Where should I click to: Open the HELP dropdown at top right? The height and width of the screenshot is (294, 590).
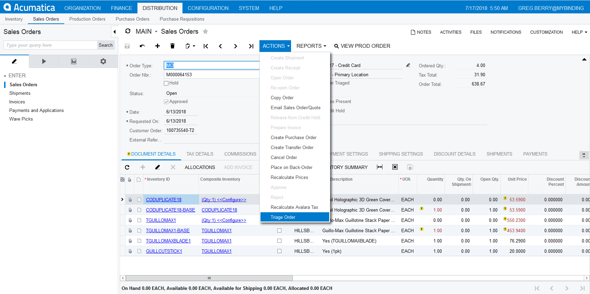tap(579, 32)
